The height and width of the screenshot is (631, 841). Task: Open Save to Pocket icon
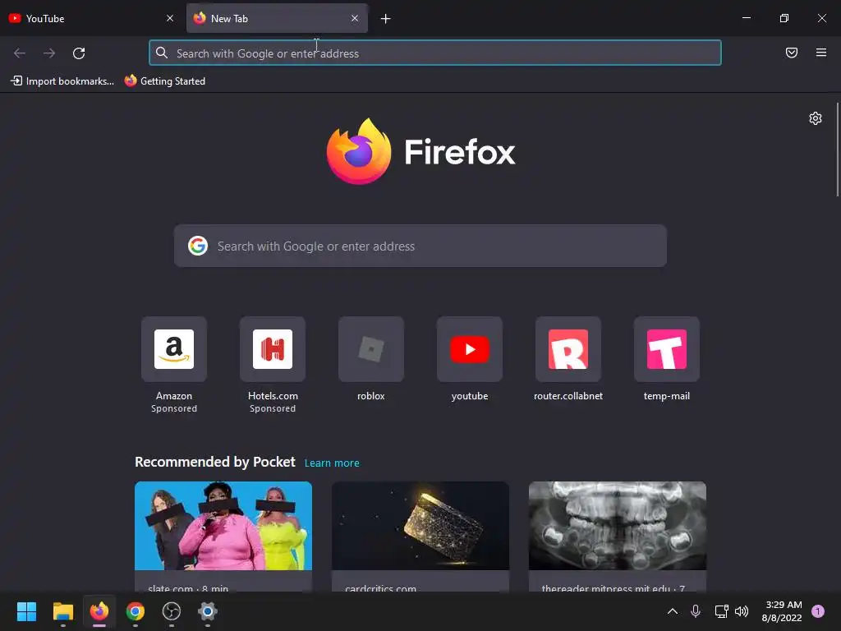click(792, 53)
